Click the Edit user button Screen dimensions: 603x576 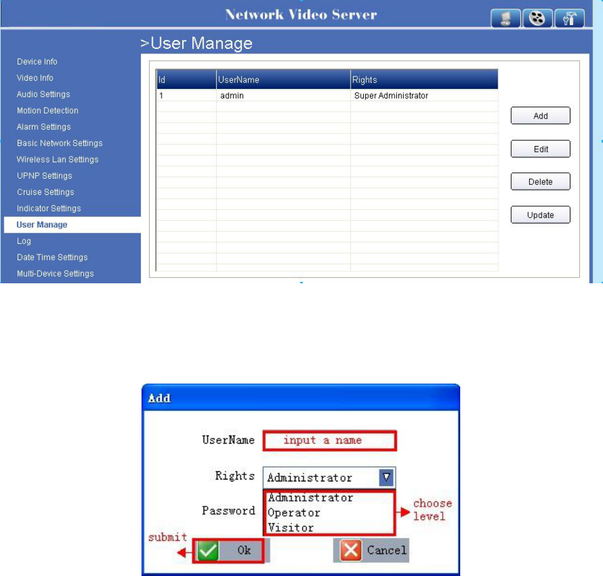pos(540,149)
